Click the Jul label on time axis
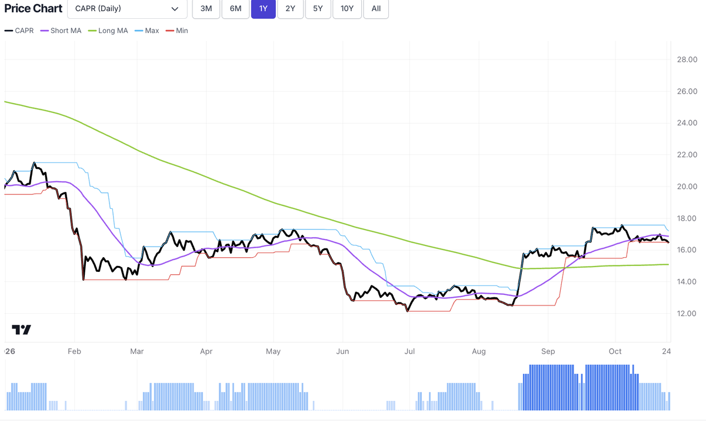706x422 pixels. 409,351
